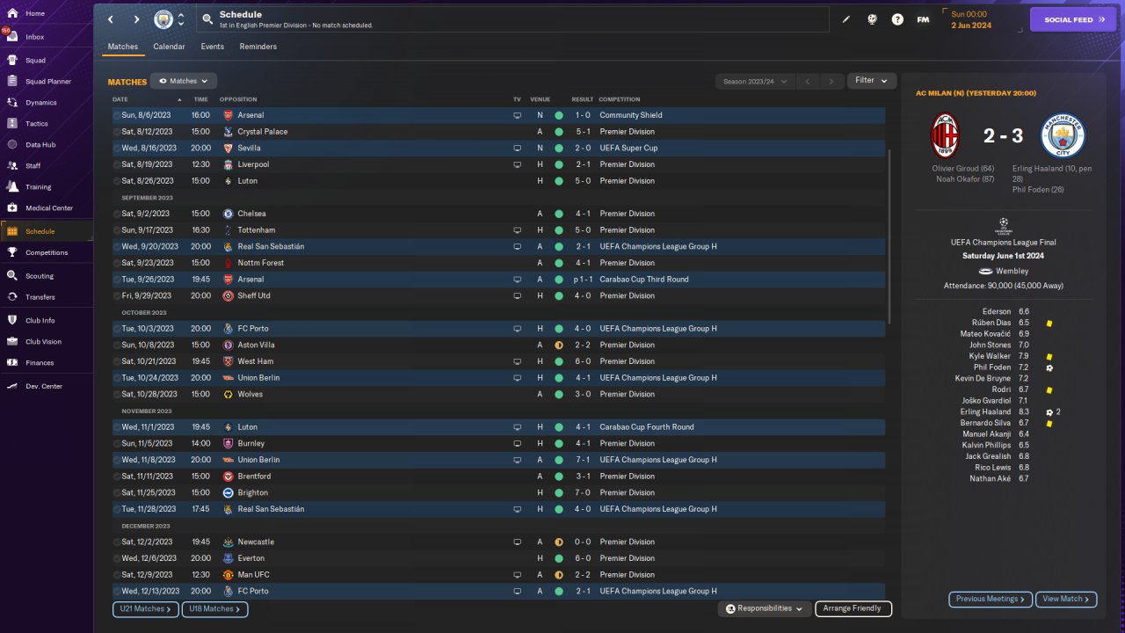Open Previous Meetings

coord(990,599)
